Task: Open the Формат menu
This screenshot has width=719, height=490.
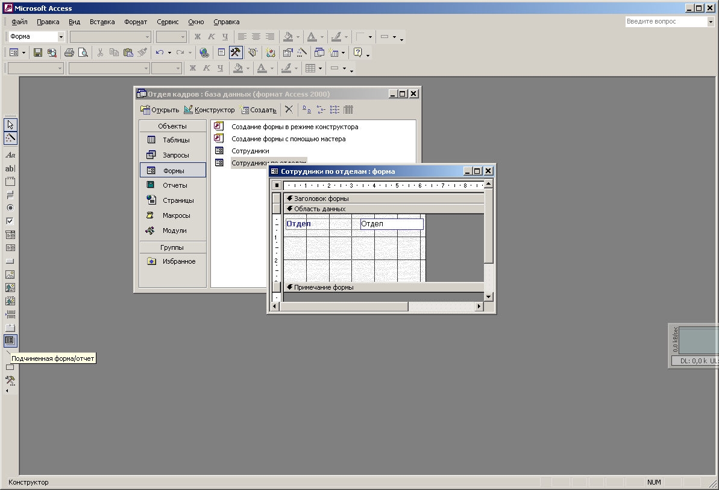Action: (x=136, y=22)
